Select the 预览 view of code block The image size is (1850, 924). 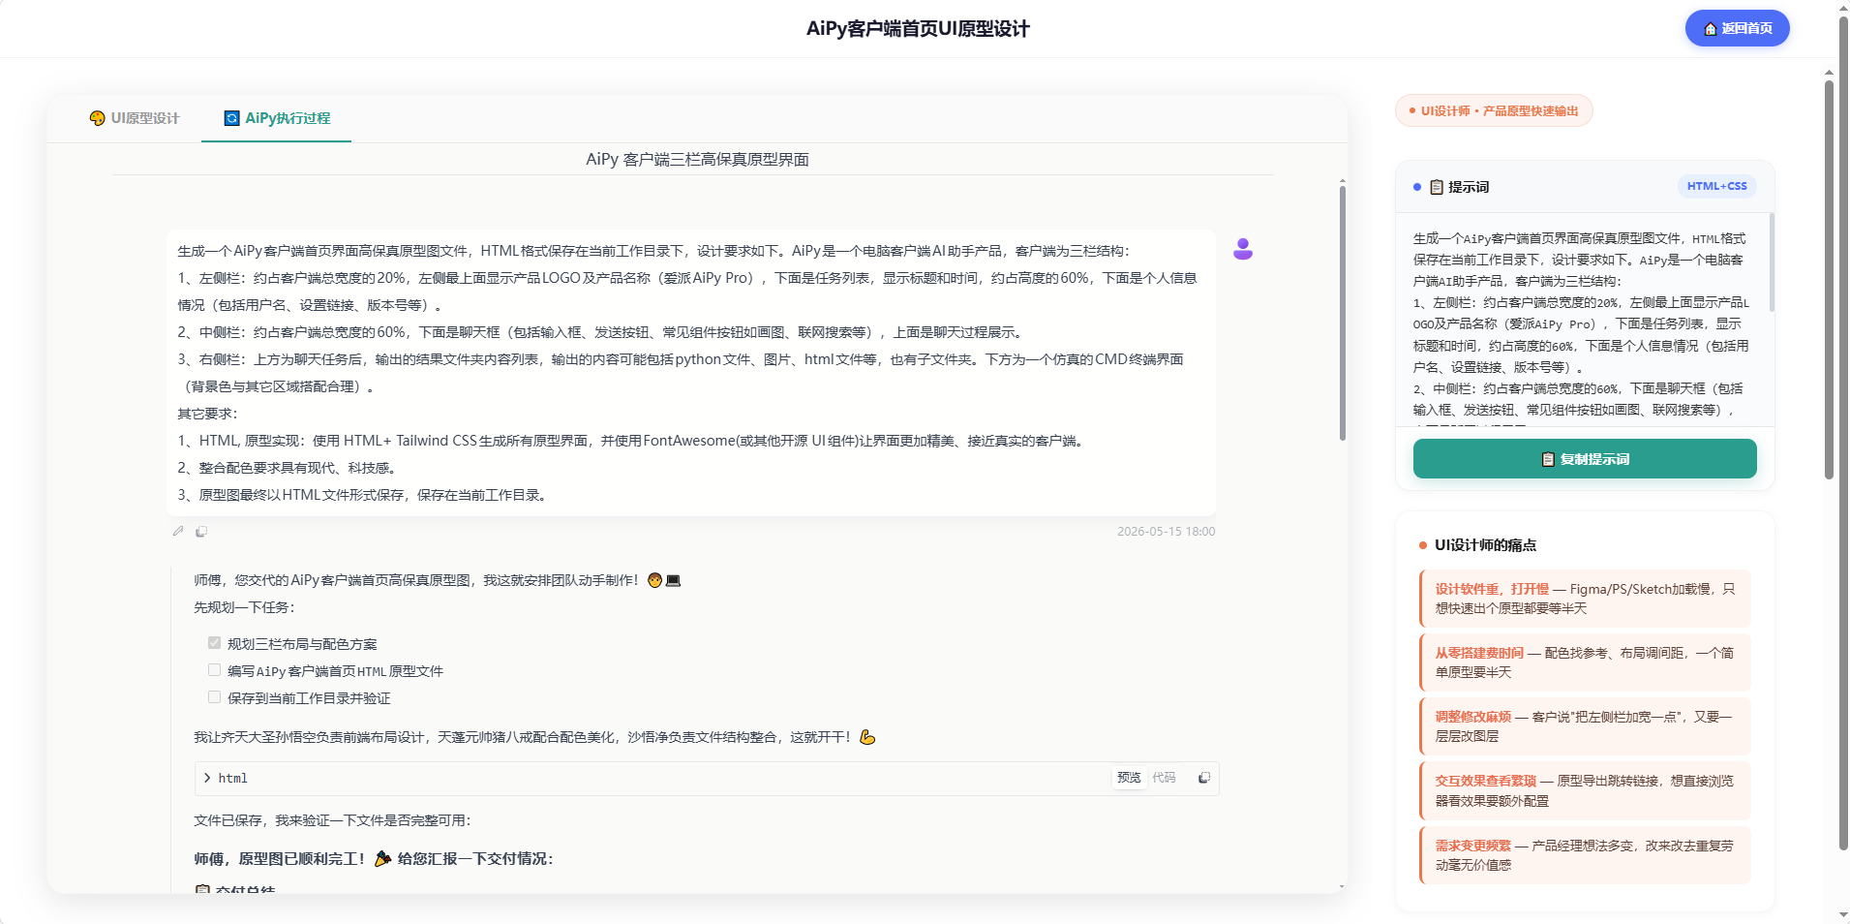(x=1129, y=778)
